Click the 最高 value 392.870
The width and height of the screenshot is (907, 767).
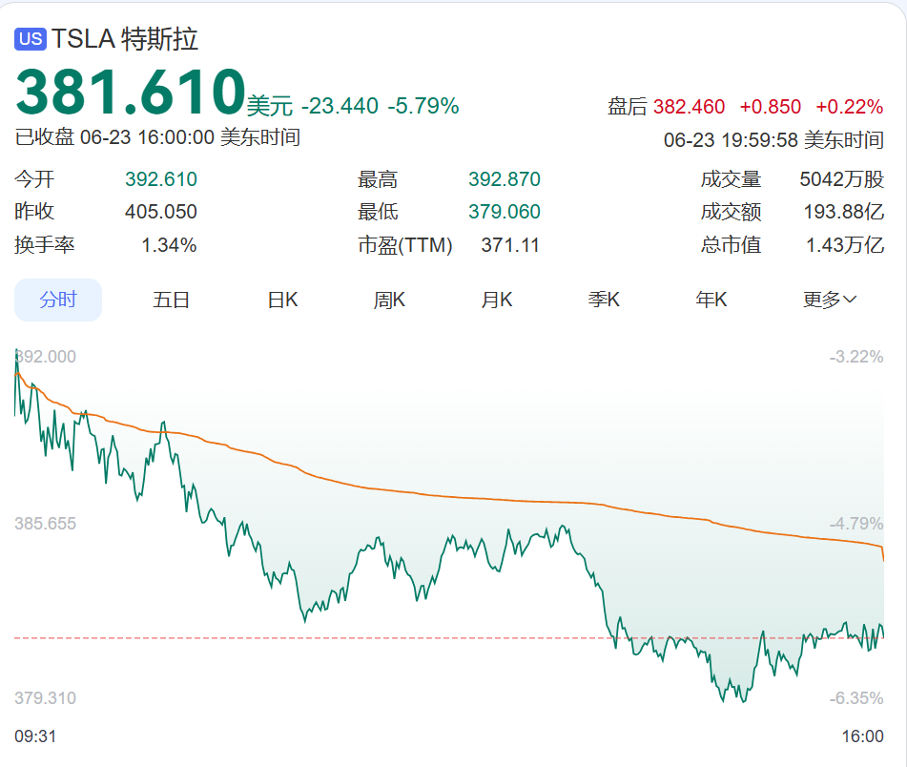pyautogui.click(x=505, y=179)
